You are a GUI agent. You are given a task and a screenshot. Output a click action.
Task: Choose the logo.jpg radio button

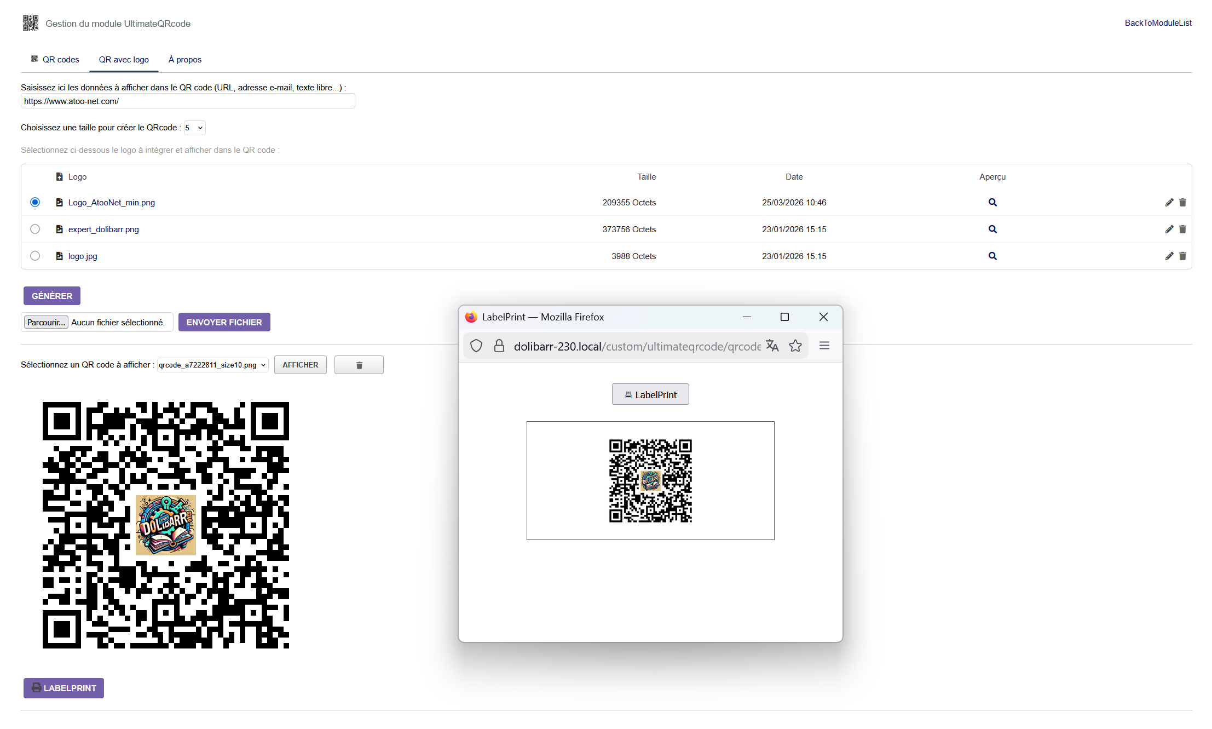click(x=35, y=256)
